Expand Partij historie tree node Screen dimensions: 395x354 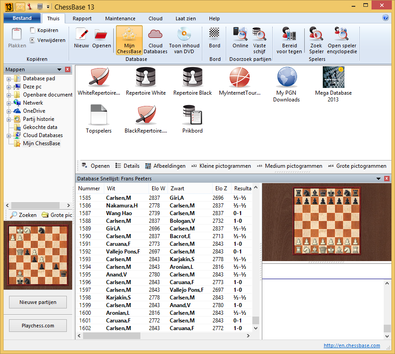point(9,120)
